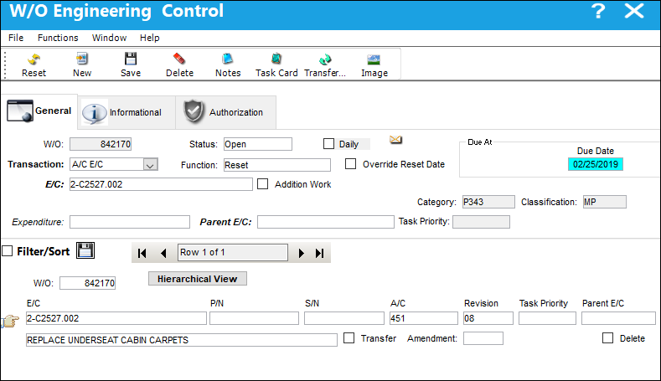Click the top E/C field 2-C2527.002

point(161,184)
